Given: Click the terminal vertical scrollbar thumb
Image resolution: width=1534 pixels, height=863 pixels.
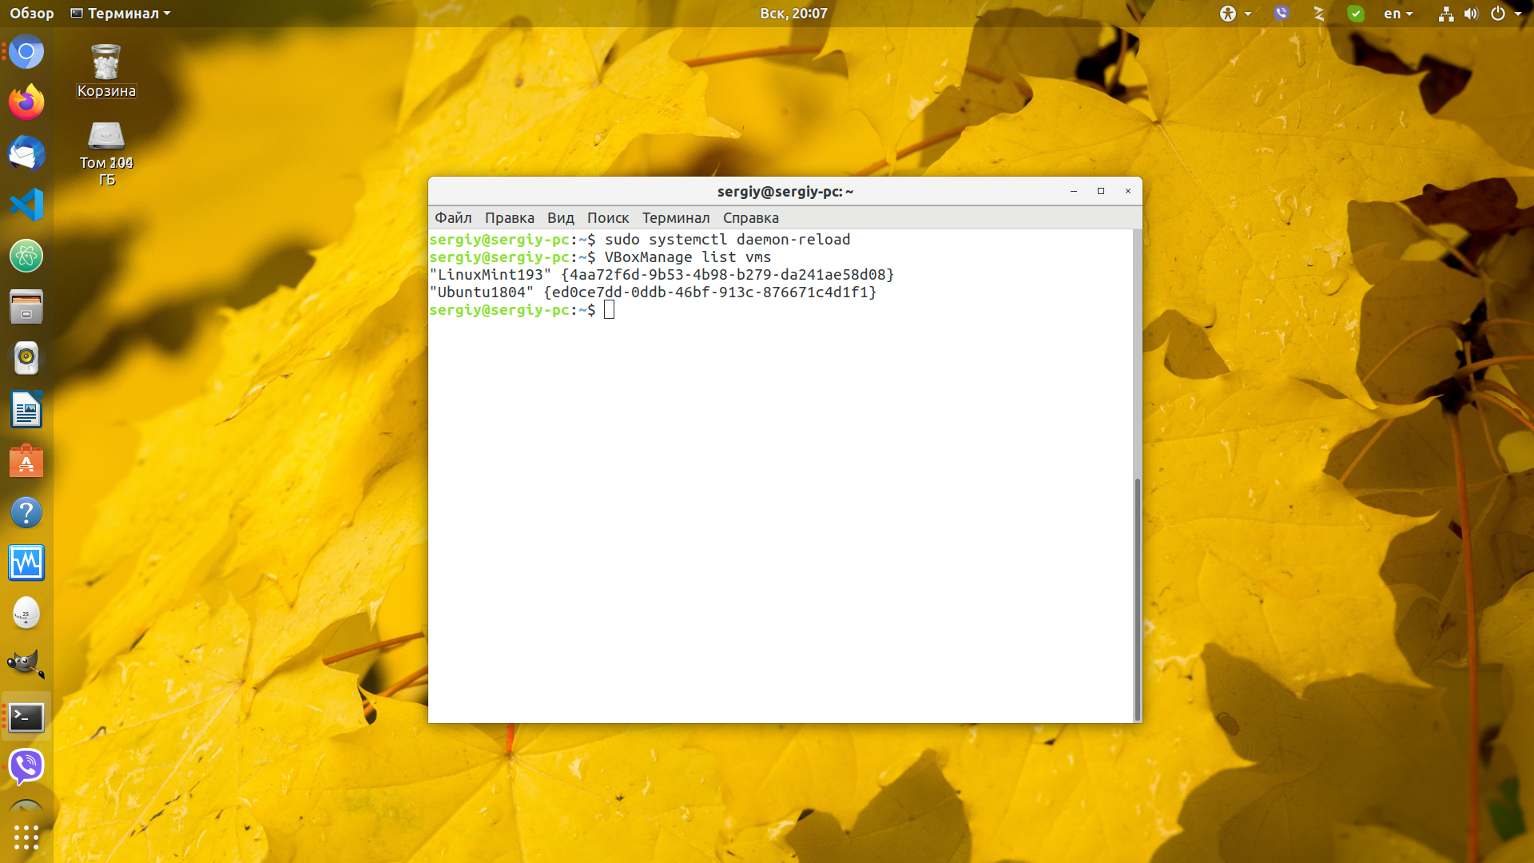Looking at the screenshot, I should (x=1137, y=599).
